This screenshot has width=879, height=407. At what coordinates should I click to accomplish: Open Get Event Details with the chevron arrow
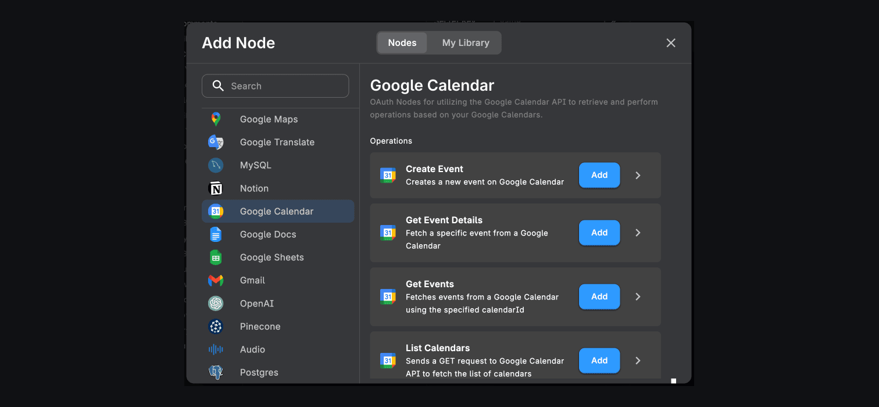coord(638,233)
